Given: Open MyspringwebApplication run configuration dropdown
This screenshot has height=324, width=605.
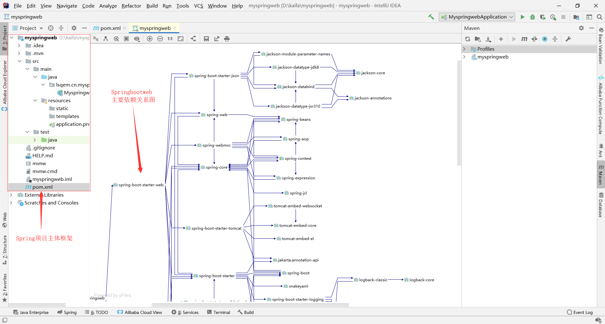Looking at the screenshot, I should click(x=477, y=17).
